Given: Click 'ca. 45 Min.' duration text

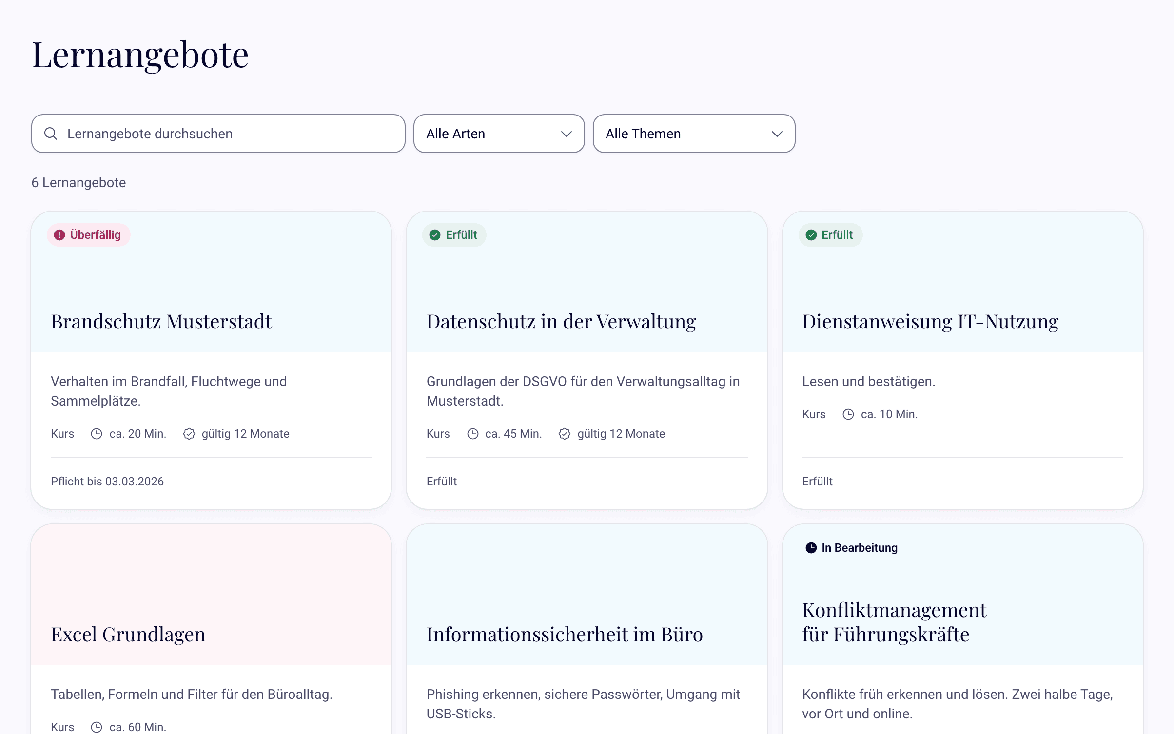Looking at the screenshot, I should (x=513, y=434).
